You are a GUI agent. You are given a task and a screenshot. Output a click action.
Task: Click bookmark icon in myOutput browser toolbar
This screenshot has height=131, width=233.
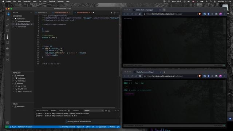[140, 76]
